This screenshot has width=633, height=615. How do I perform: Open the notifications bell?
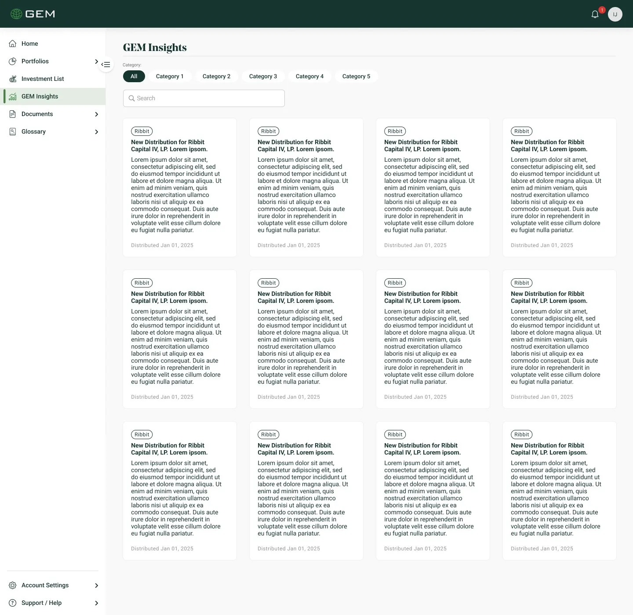click(595, 14)
